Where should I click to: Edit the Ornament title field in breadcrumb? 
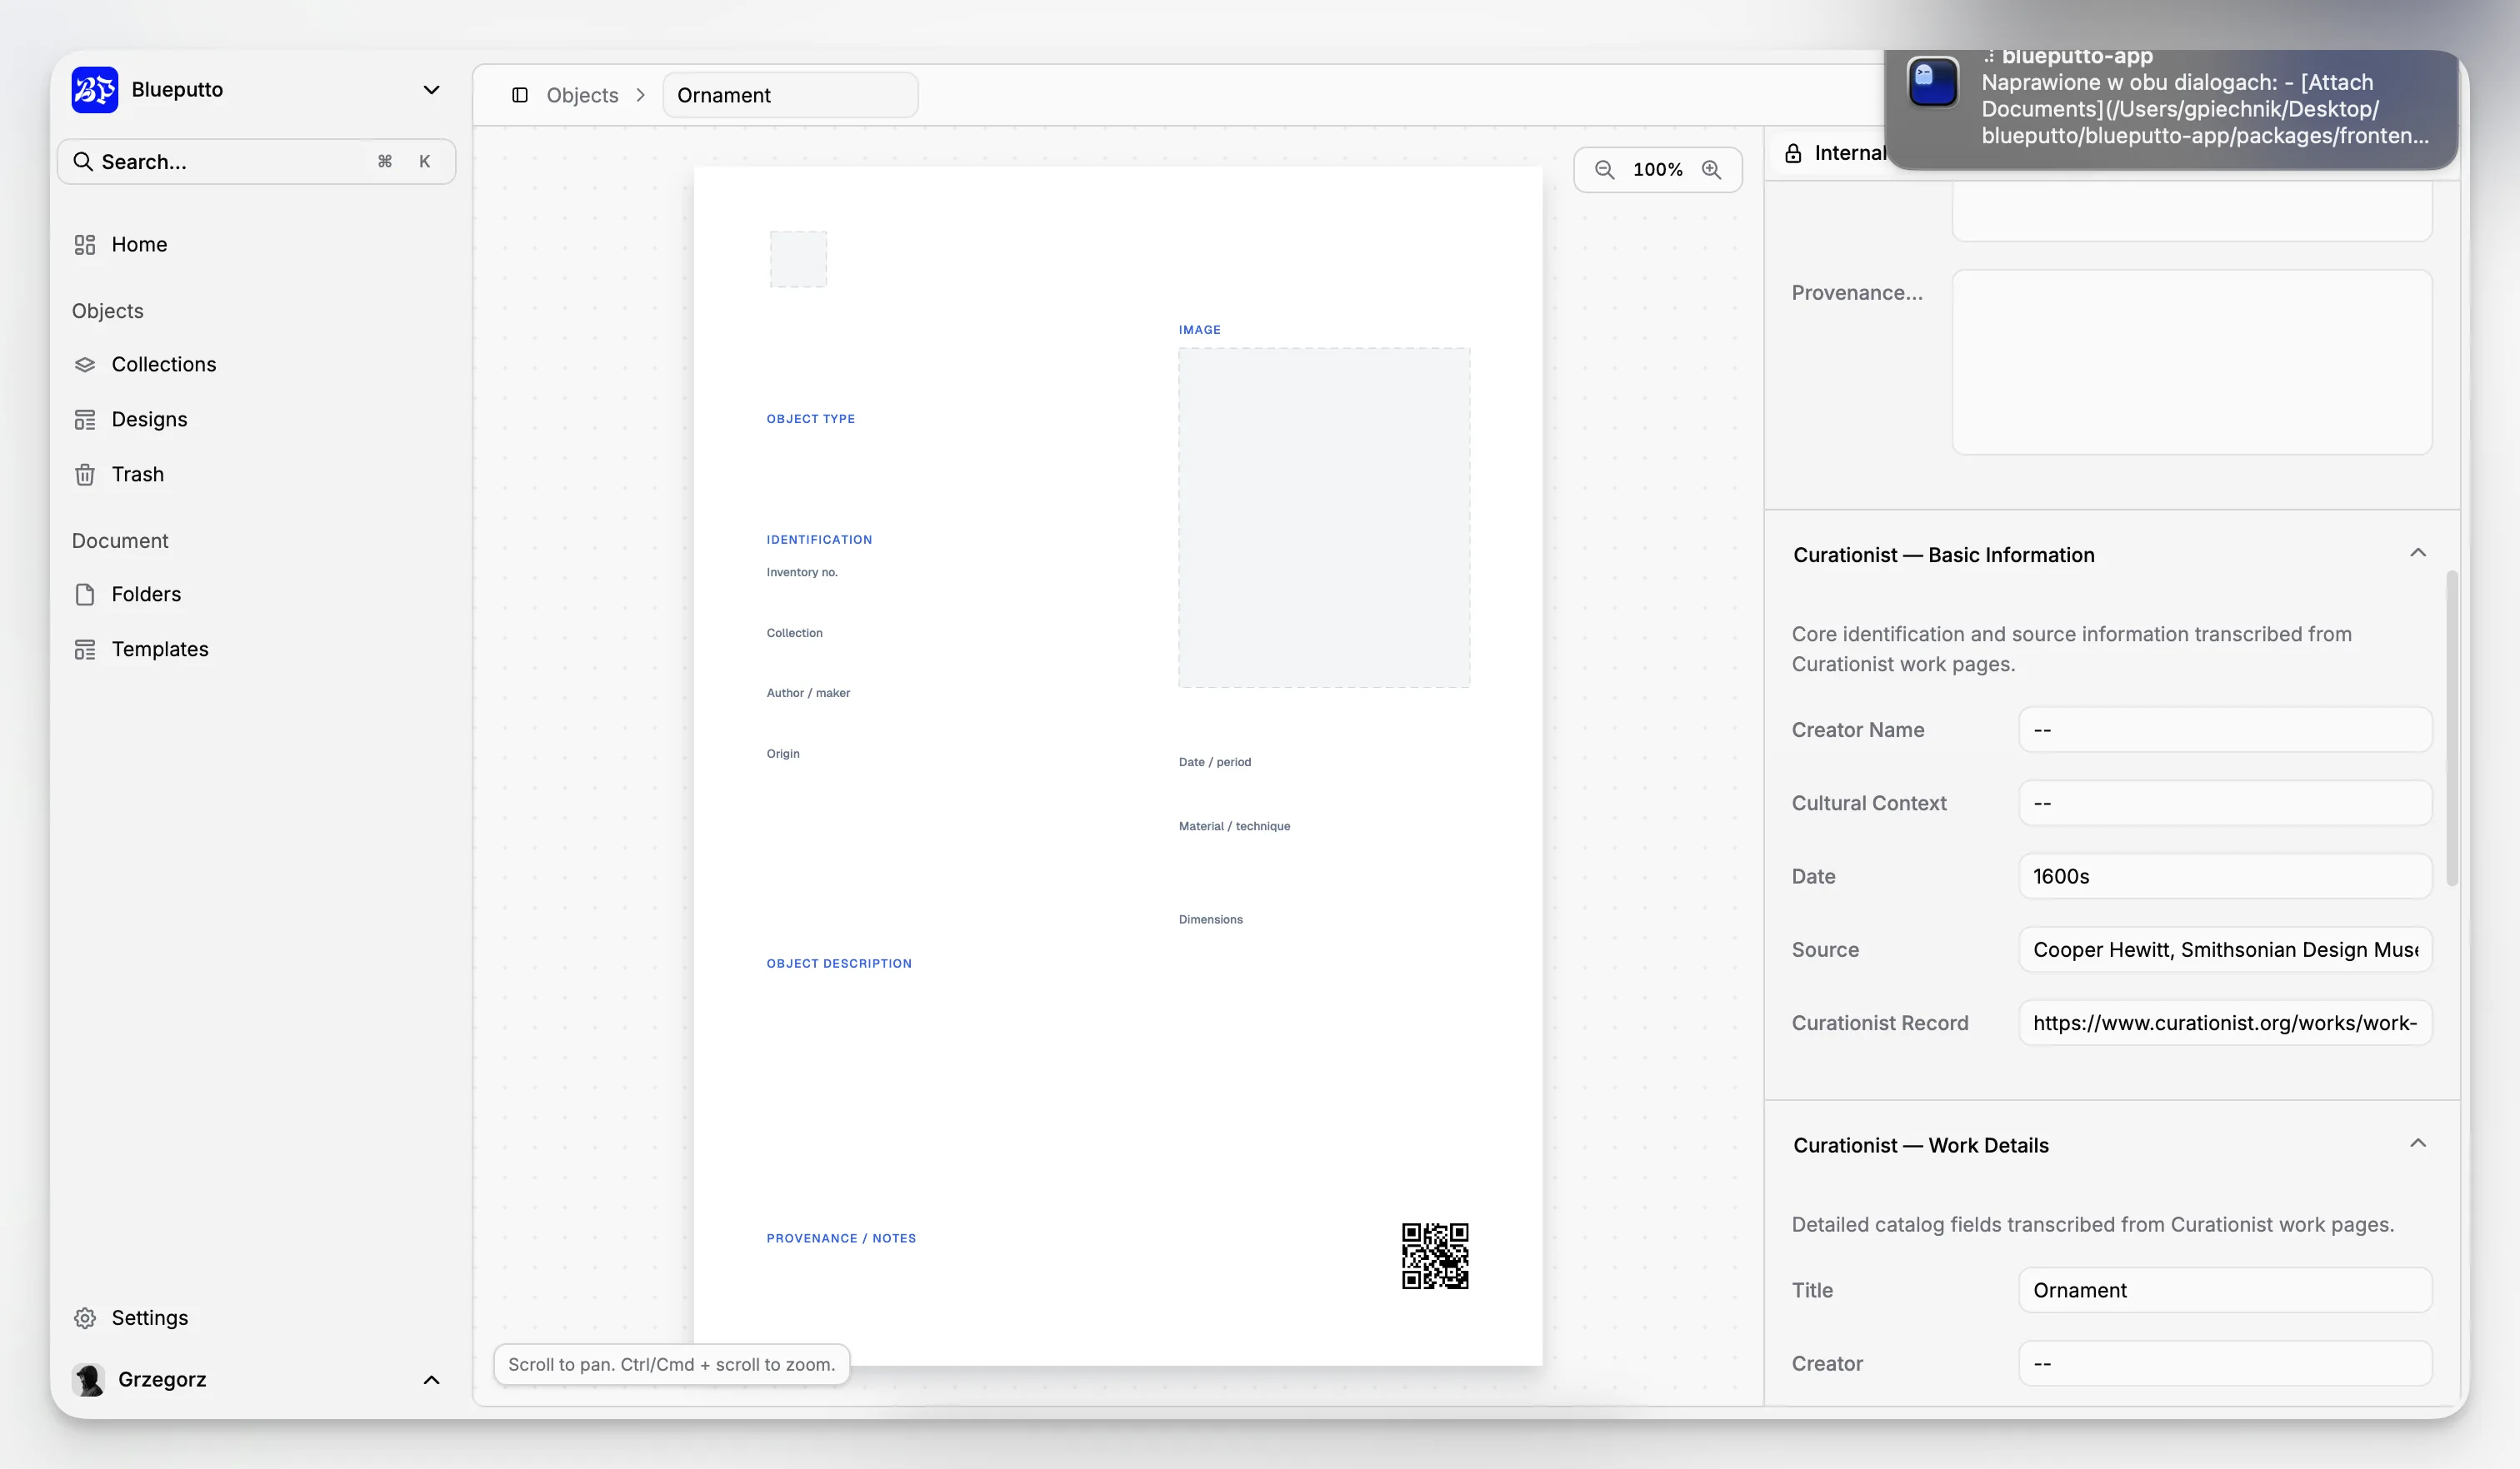point(790,95)
